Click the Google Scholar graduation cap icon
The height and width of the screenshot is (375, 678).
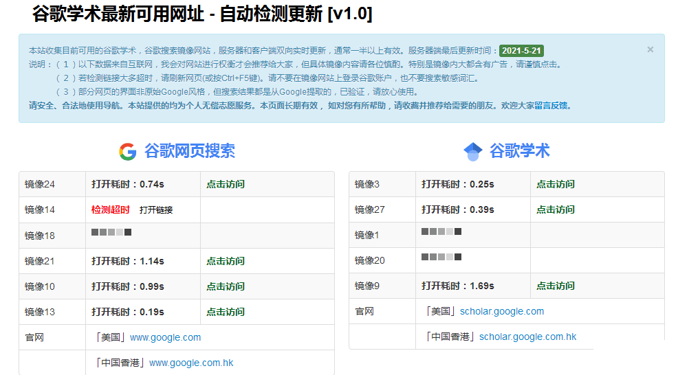(472, 152)
